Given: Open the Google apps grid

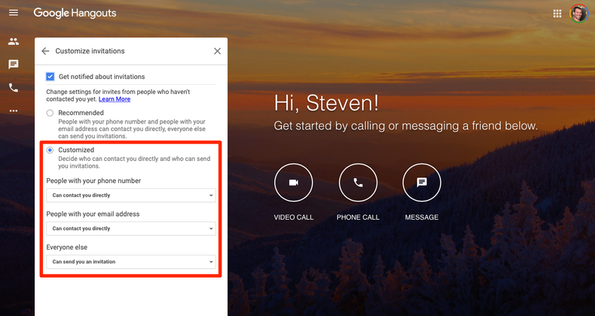Looking at the screenshot, I should point(557,14).
